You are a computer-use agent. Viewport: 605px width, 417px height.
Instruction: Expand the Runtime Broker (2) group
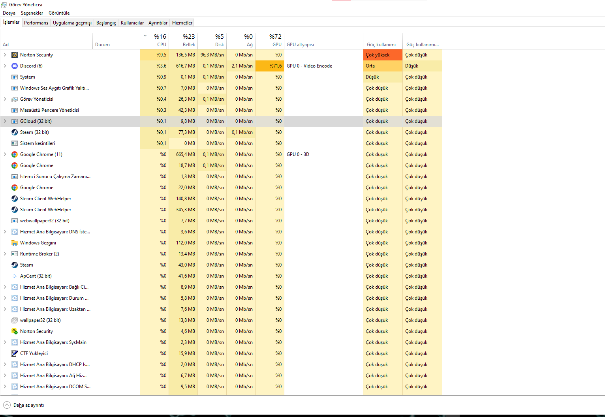pyautogui.click(x=5, y=254)
